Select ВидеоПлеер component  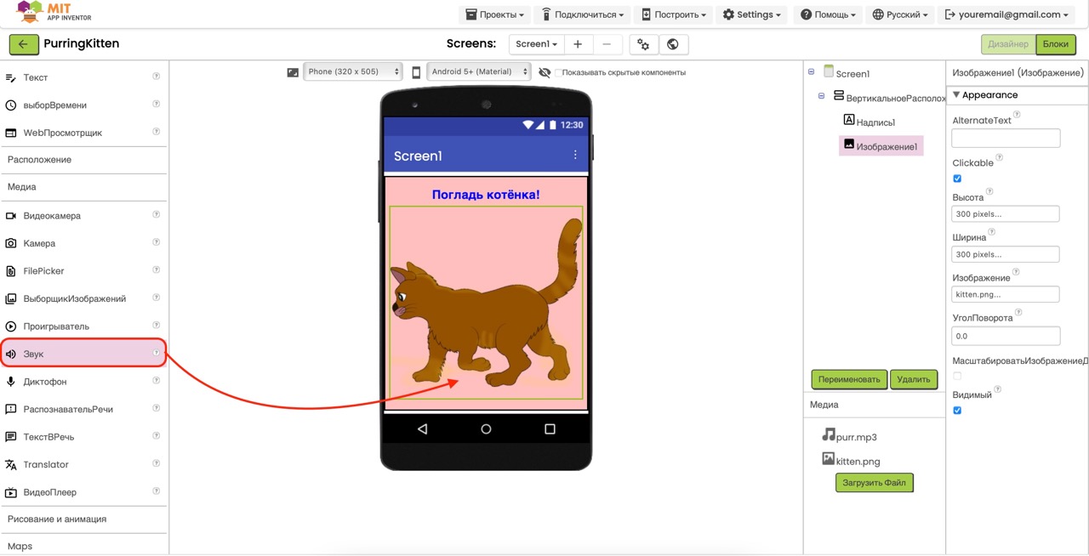(83, 492)
